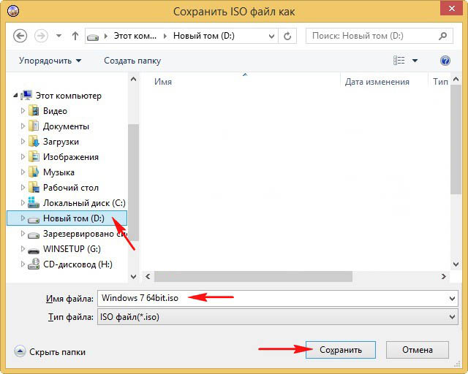The image size is (468, 374).
Task: Click file list vertical scroll down arrow
Action: (456, 264)
